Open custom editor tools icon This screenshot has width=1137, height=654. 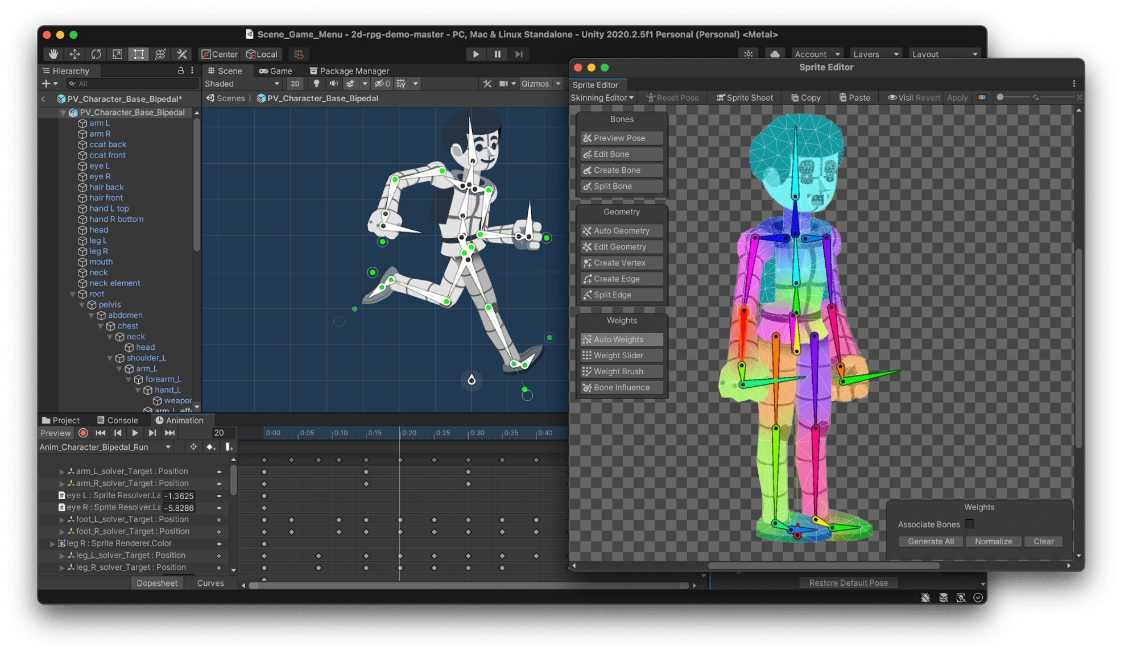click(x=182, y=54)
